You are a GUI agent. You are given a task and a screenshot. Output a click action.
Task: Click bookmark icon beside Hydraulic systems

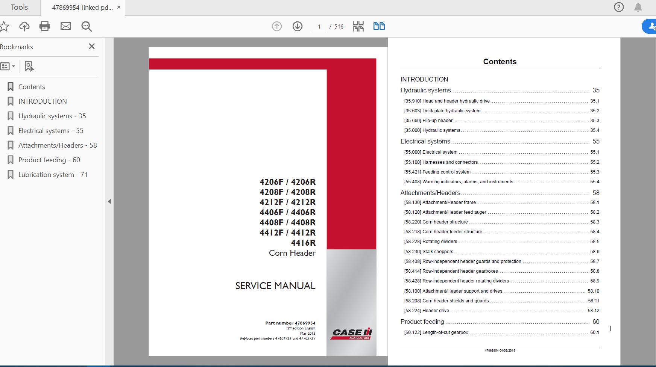[11, 116]
